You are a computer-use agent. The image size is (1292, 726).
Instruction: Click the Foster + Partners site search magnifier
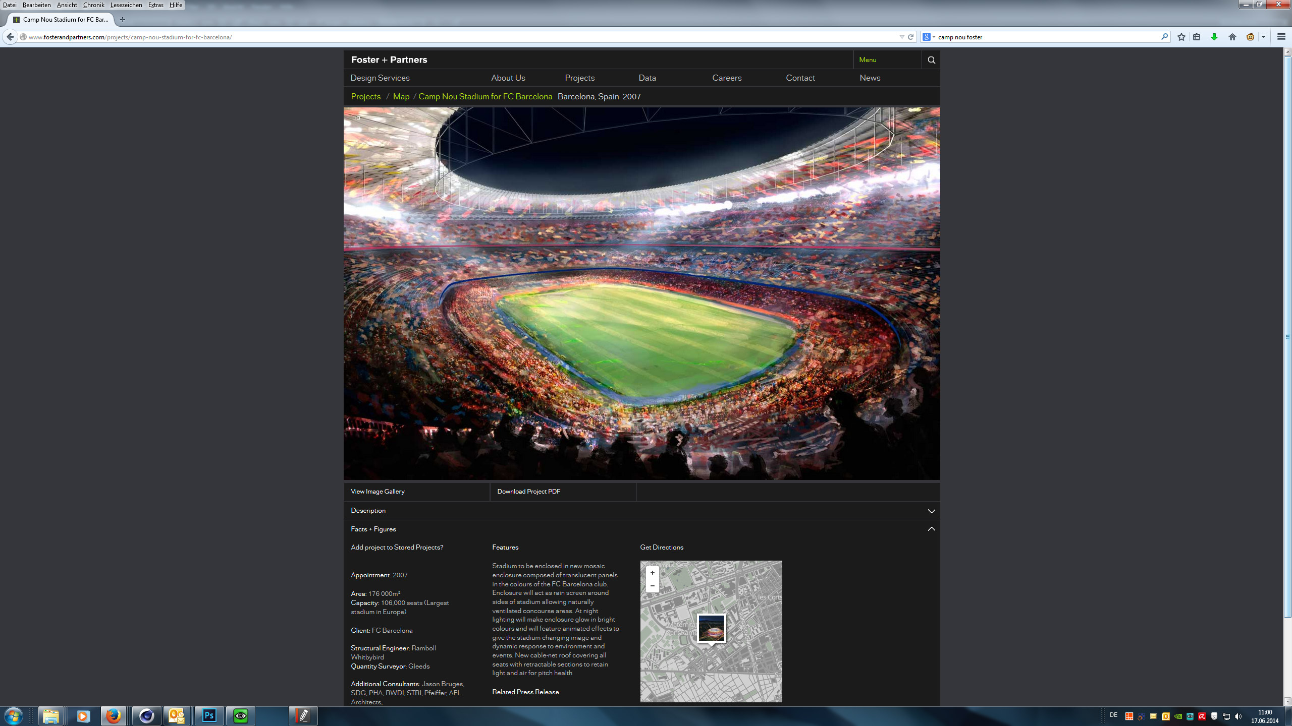[931, 60]
